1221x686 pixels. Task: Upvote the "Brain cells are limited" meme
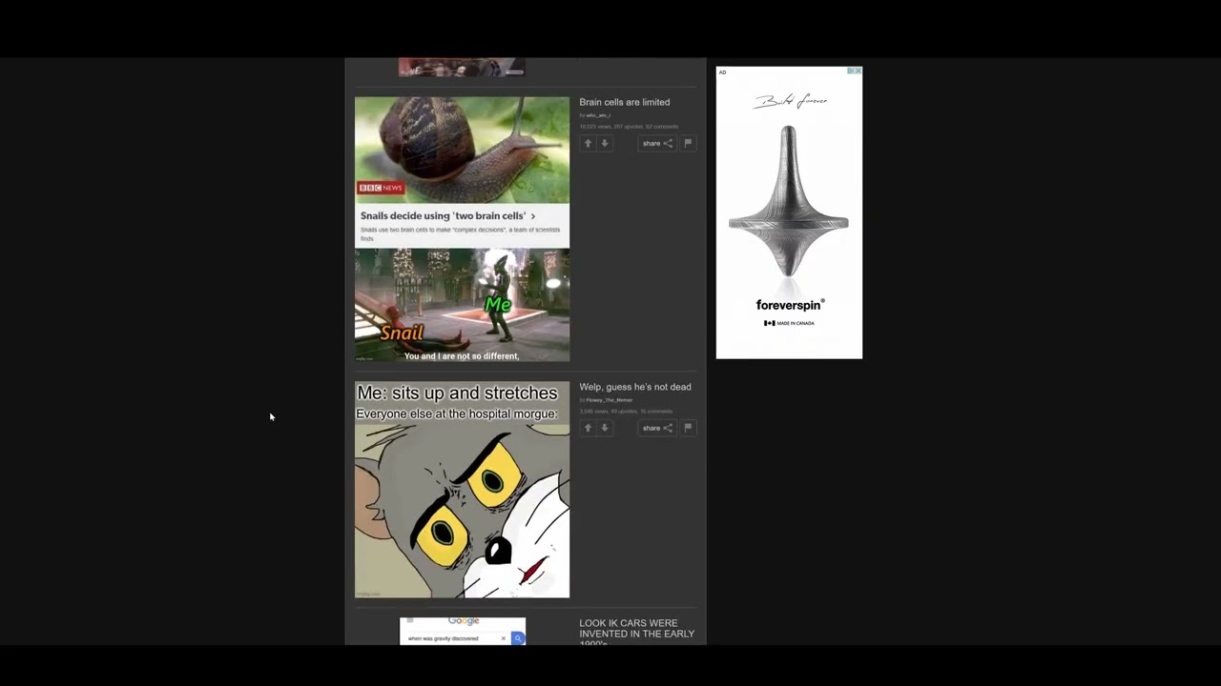pyautogui.click(x=588, y=143)
